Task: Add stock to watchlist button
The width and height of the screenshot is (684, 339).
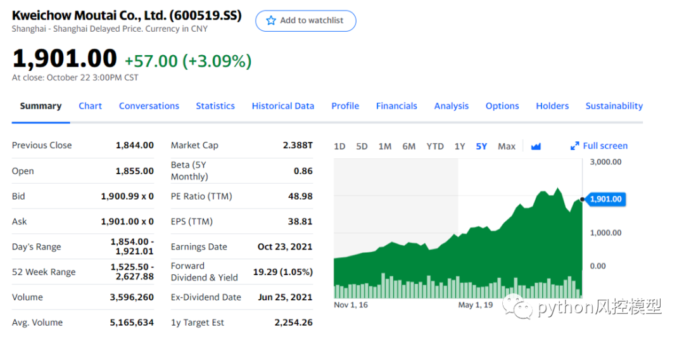Action: coord(305,20)
